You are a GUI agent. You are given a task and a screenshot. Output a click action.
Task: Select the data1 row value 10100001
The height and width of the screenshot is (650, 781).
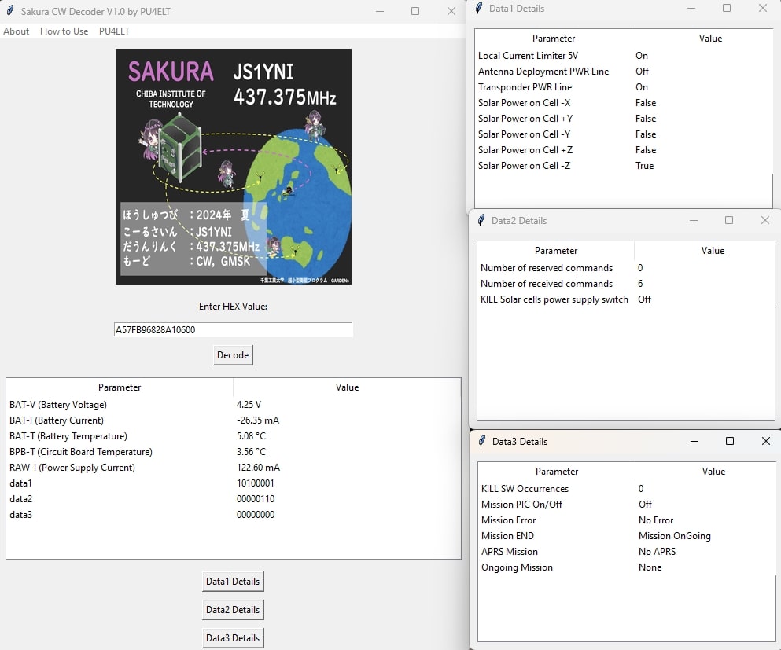tap(256, 483)
